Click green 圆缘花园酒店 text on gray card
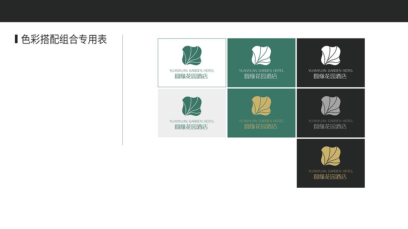This screenshot has width=408, height=229. [x=191, y=127]
